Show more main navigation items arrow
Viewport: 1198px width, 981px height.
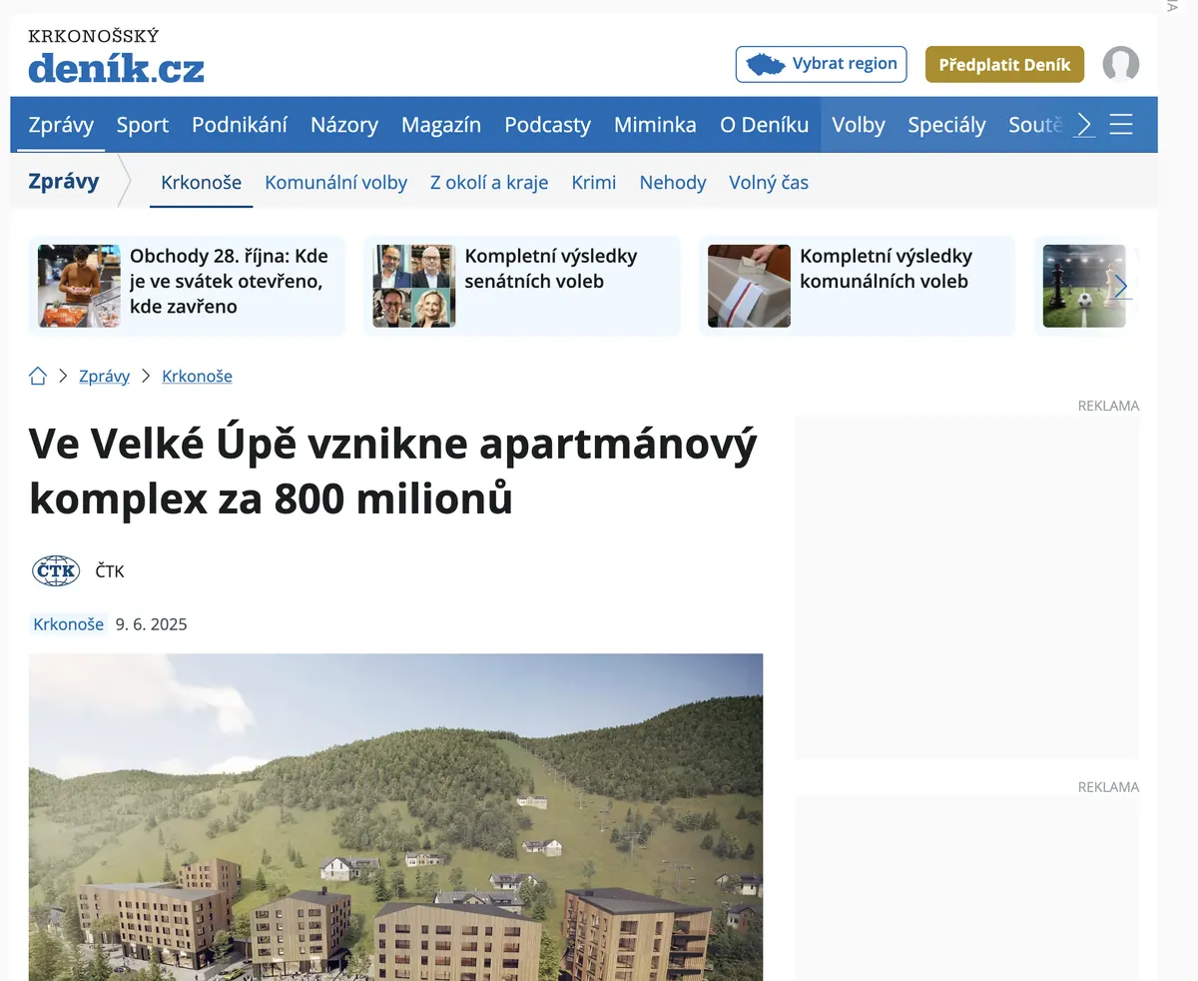[x=1084, y=125]
